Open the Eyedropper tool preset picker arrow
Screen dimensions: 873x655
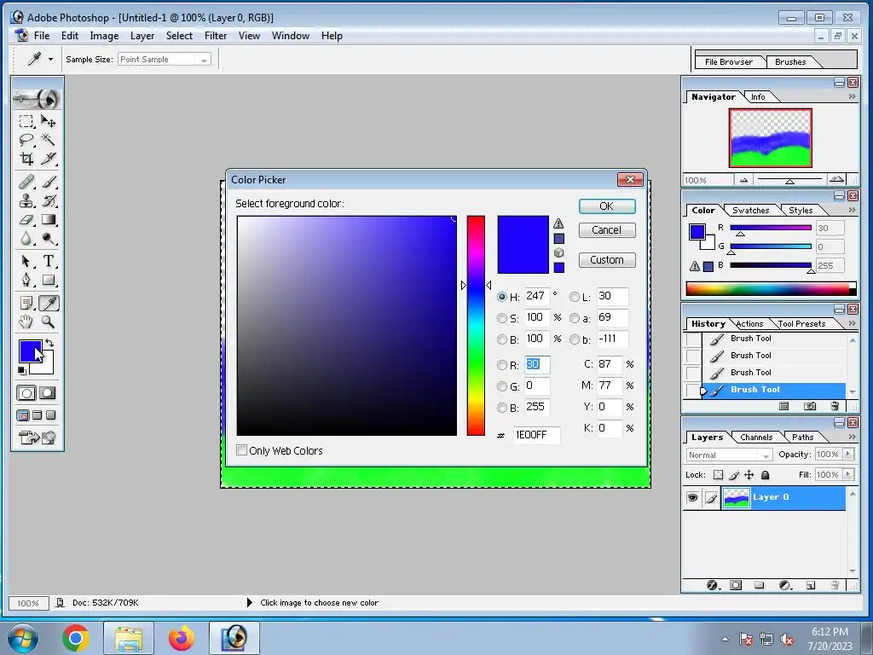[x=50, y=59]
